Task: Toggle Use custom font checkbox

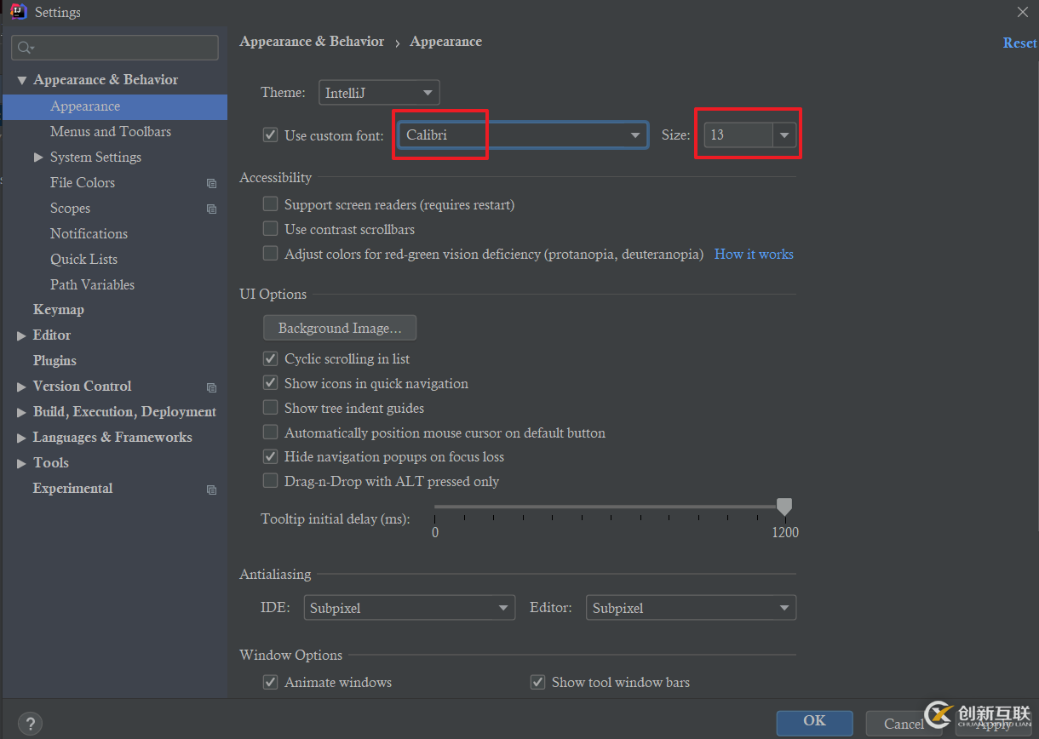Action: coord(271,135)
